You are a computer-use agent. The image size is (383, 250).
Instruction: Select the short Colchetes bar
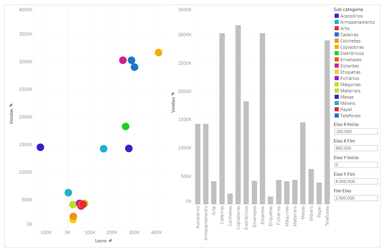pyautogui.click(x=230, y=199)
